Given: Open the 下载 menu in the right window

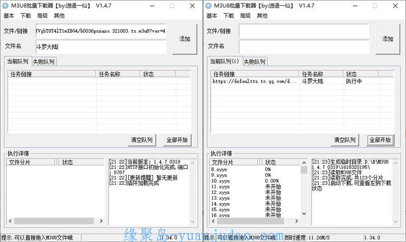Looking at the screenshot, I should click(229, 16).
